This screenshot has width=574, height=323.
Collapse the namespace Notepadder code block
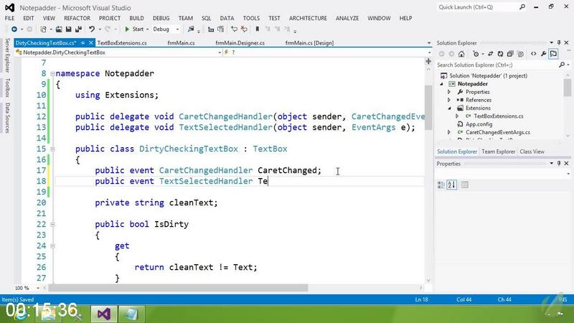coord(52,74)
